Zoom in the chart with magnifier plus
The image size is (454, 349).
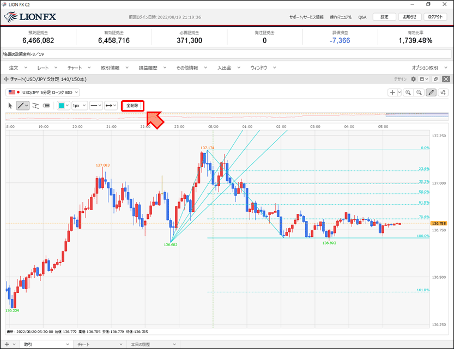click(x=408, y=93)
